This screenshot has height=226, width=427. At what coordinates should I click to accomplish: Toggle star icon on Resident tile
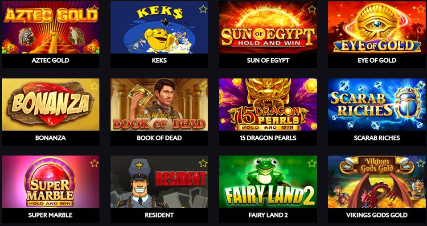point(203,163)
